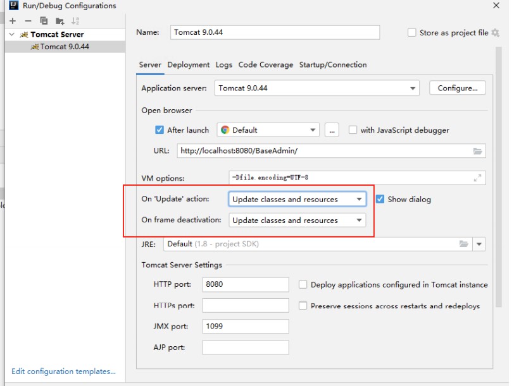Toggle Show dialog checkbox
This screenshot has width=514, height=386.
click(x=380, y=199)
